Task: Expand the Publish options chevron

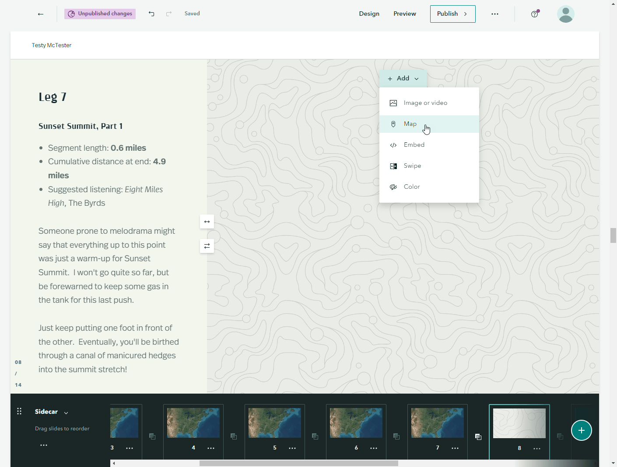Action: tap(465, 14)
